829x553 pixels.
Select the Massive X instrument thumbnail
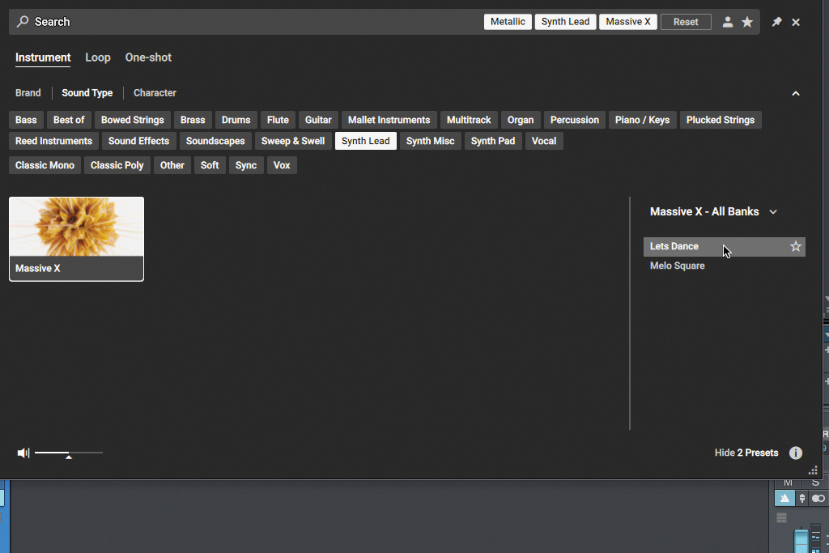[76, 239]
